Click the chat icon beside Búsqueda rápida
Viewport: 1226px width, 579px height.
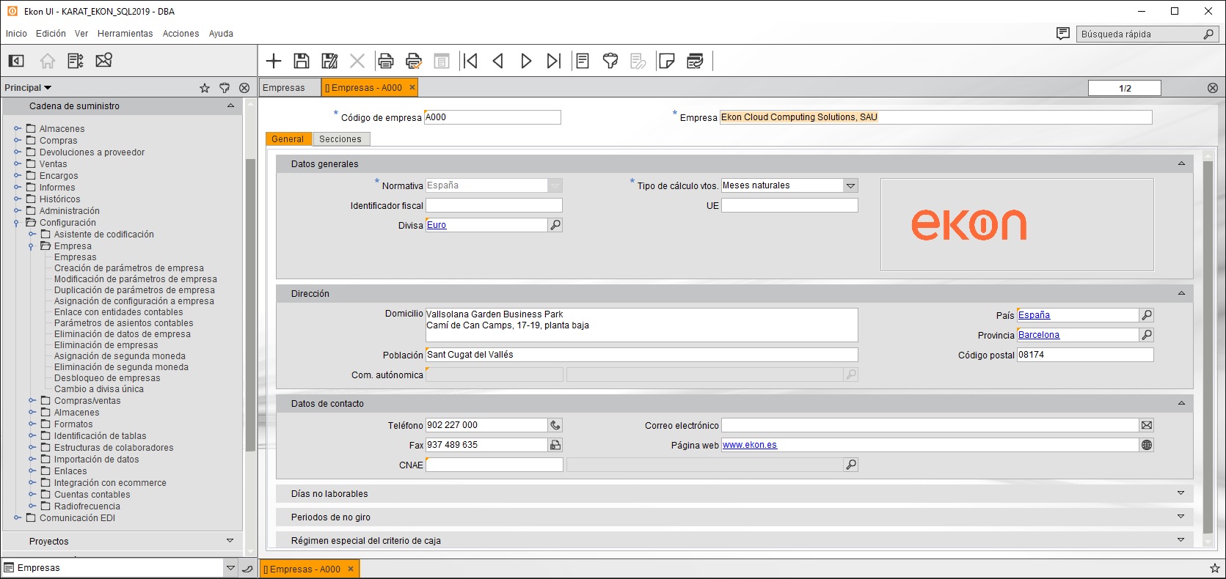point(1062,34)
